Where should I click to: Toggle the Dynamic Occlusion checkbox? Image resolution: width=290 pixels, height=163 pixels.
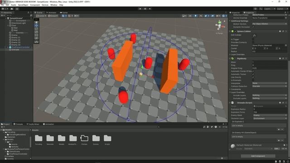[x=253, y=27]
